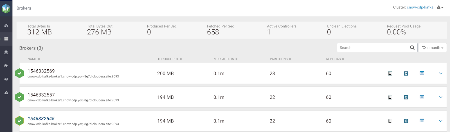Open the user account dropdown menu
The image size is (450, 132).
tap(440, 8)
